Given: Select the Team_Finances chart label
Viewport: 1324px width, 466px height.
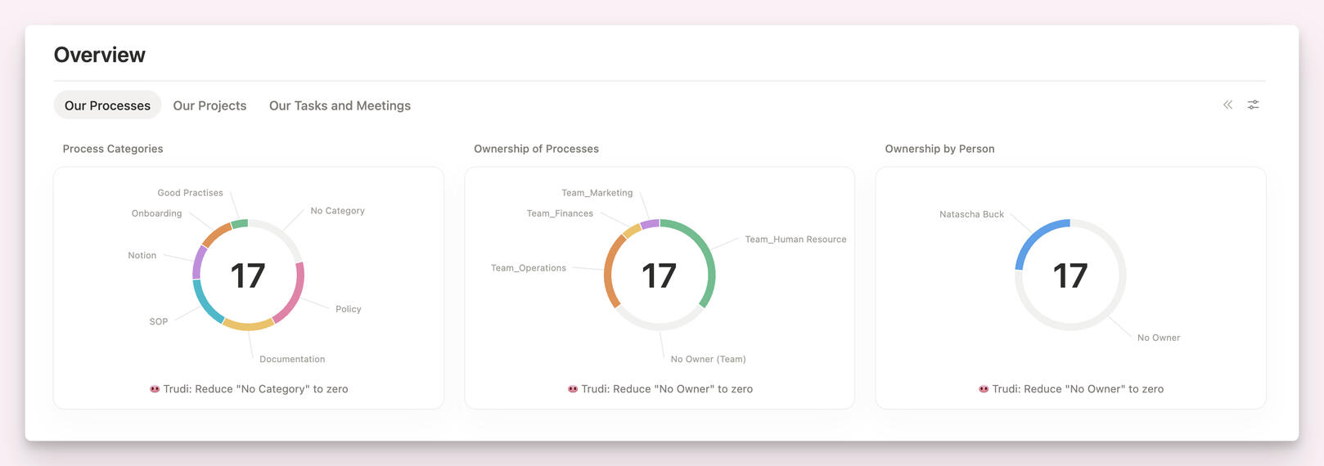Looking at the screenshot, I should pyautogui.click(x=560, y=213).
